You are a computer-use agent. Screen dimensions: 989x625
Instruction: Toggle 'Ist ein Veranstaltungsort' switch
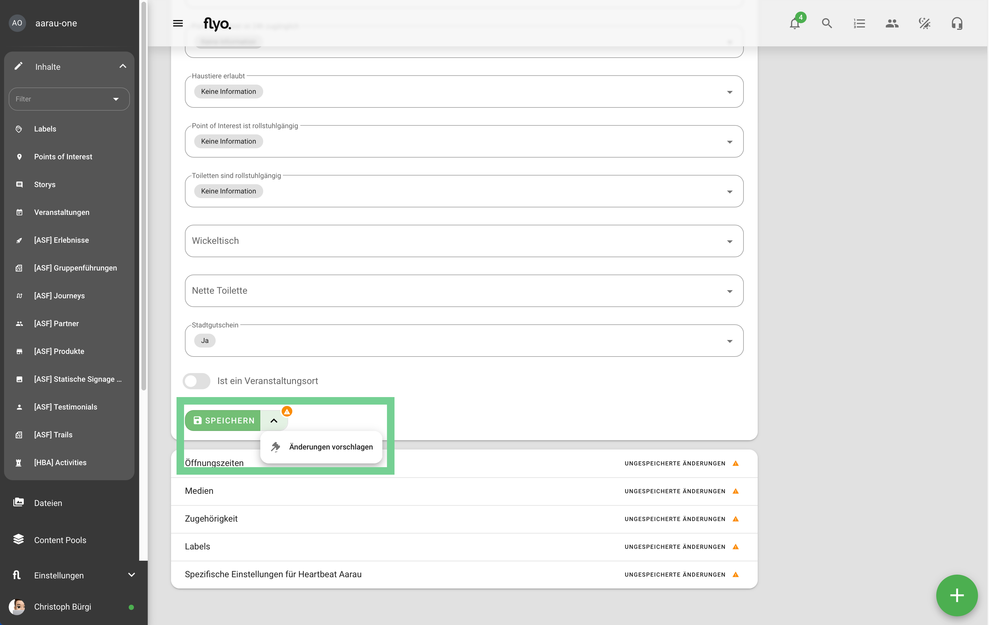click(x=197, y=381)
